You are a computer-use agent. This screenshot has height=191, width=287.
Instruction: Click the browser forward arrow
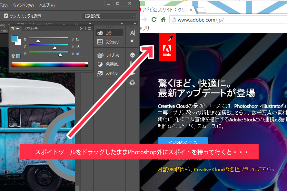click(144, 19)
